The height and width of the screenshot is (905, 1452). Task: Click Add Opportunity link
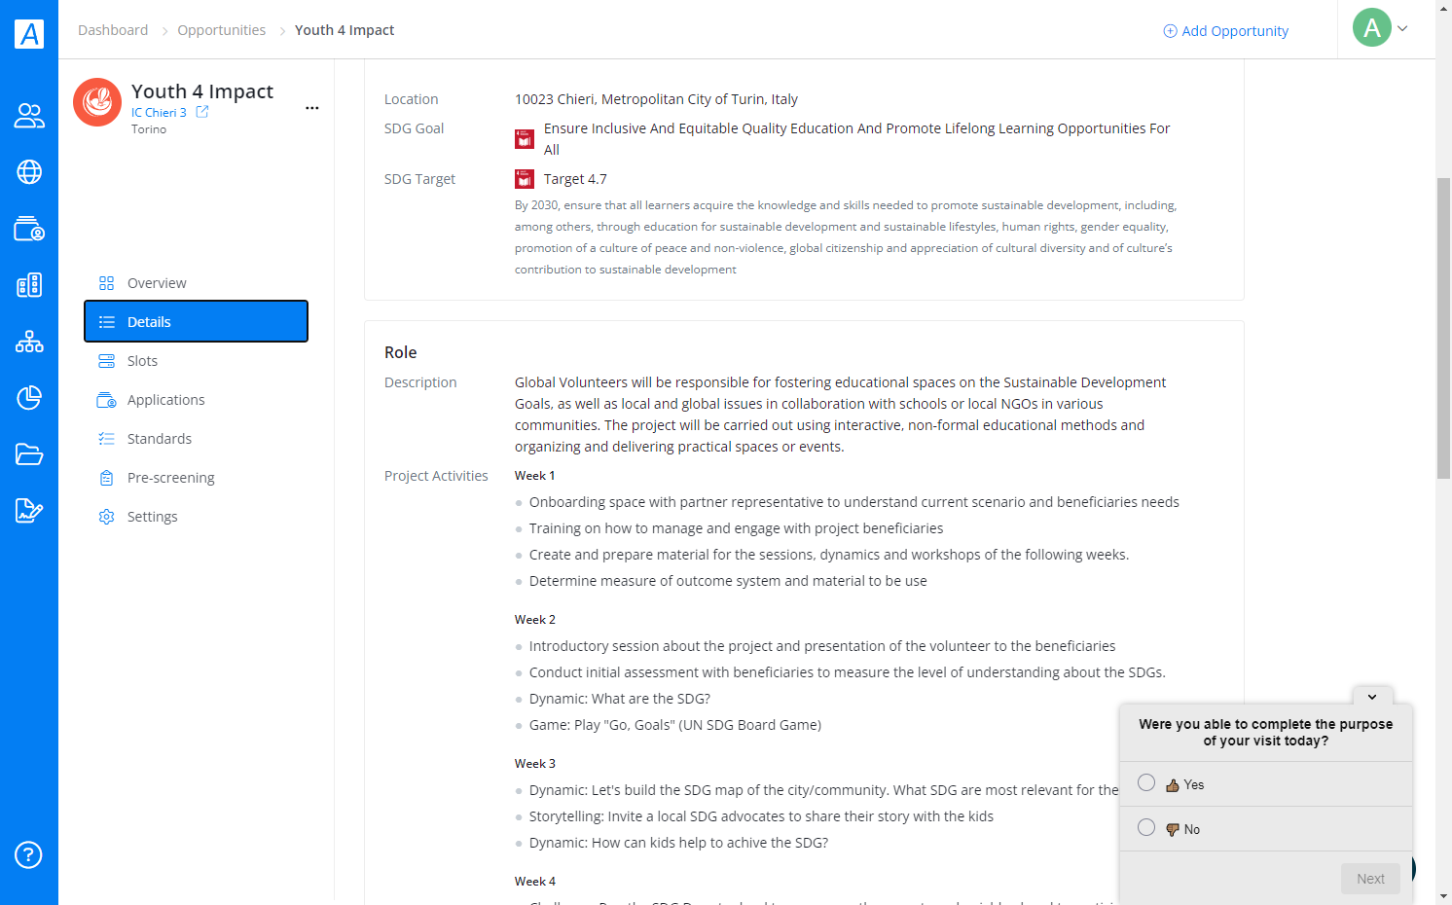pyautogui.click(x=1225, y=31)
